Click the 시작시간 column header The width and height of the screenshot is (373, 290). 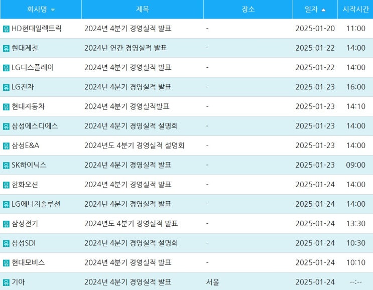[355, 9]
